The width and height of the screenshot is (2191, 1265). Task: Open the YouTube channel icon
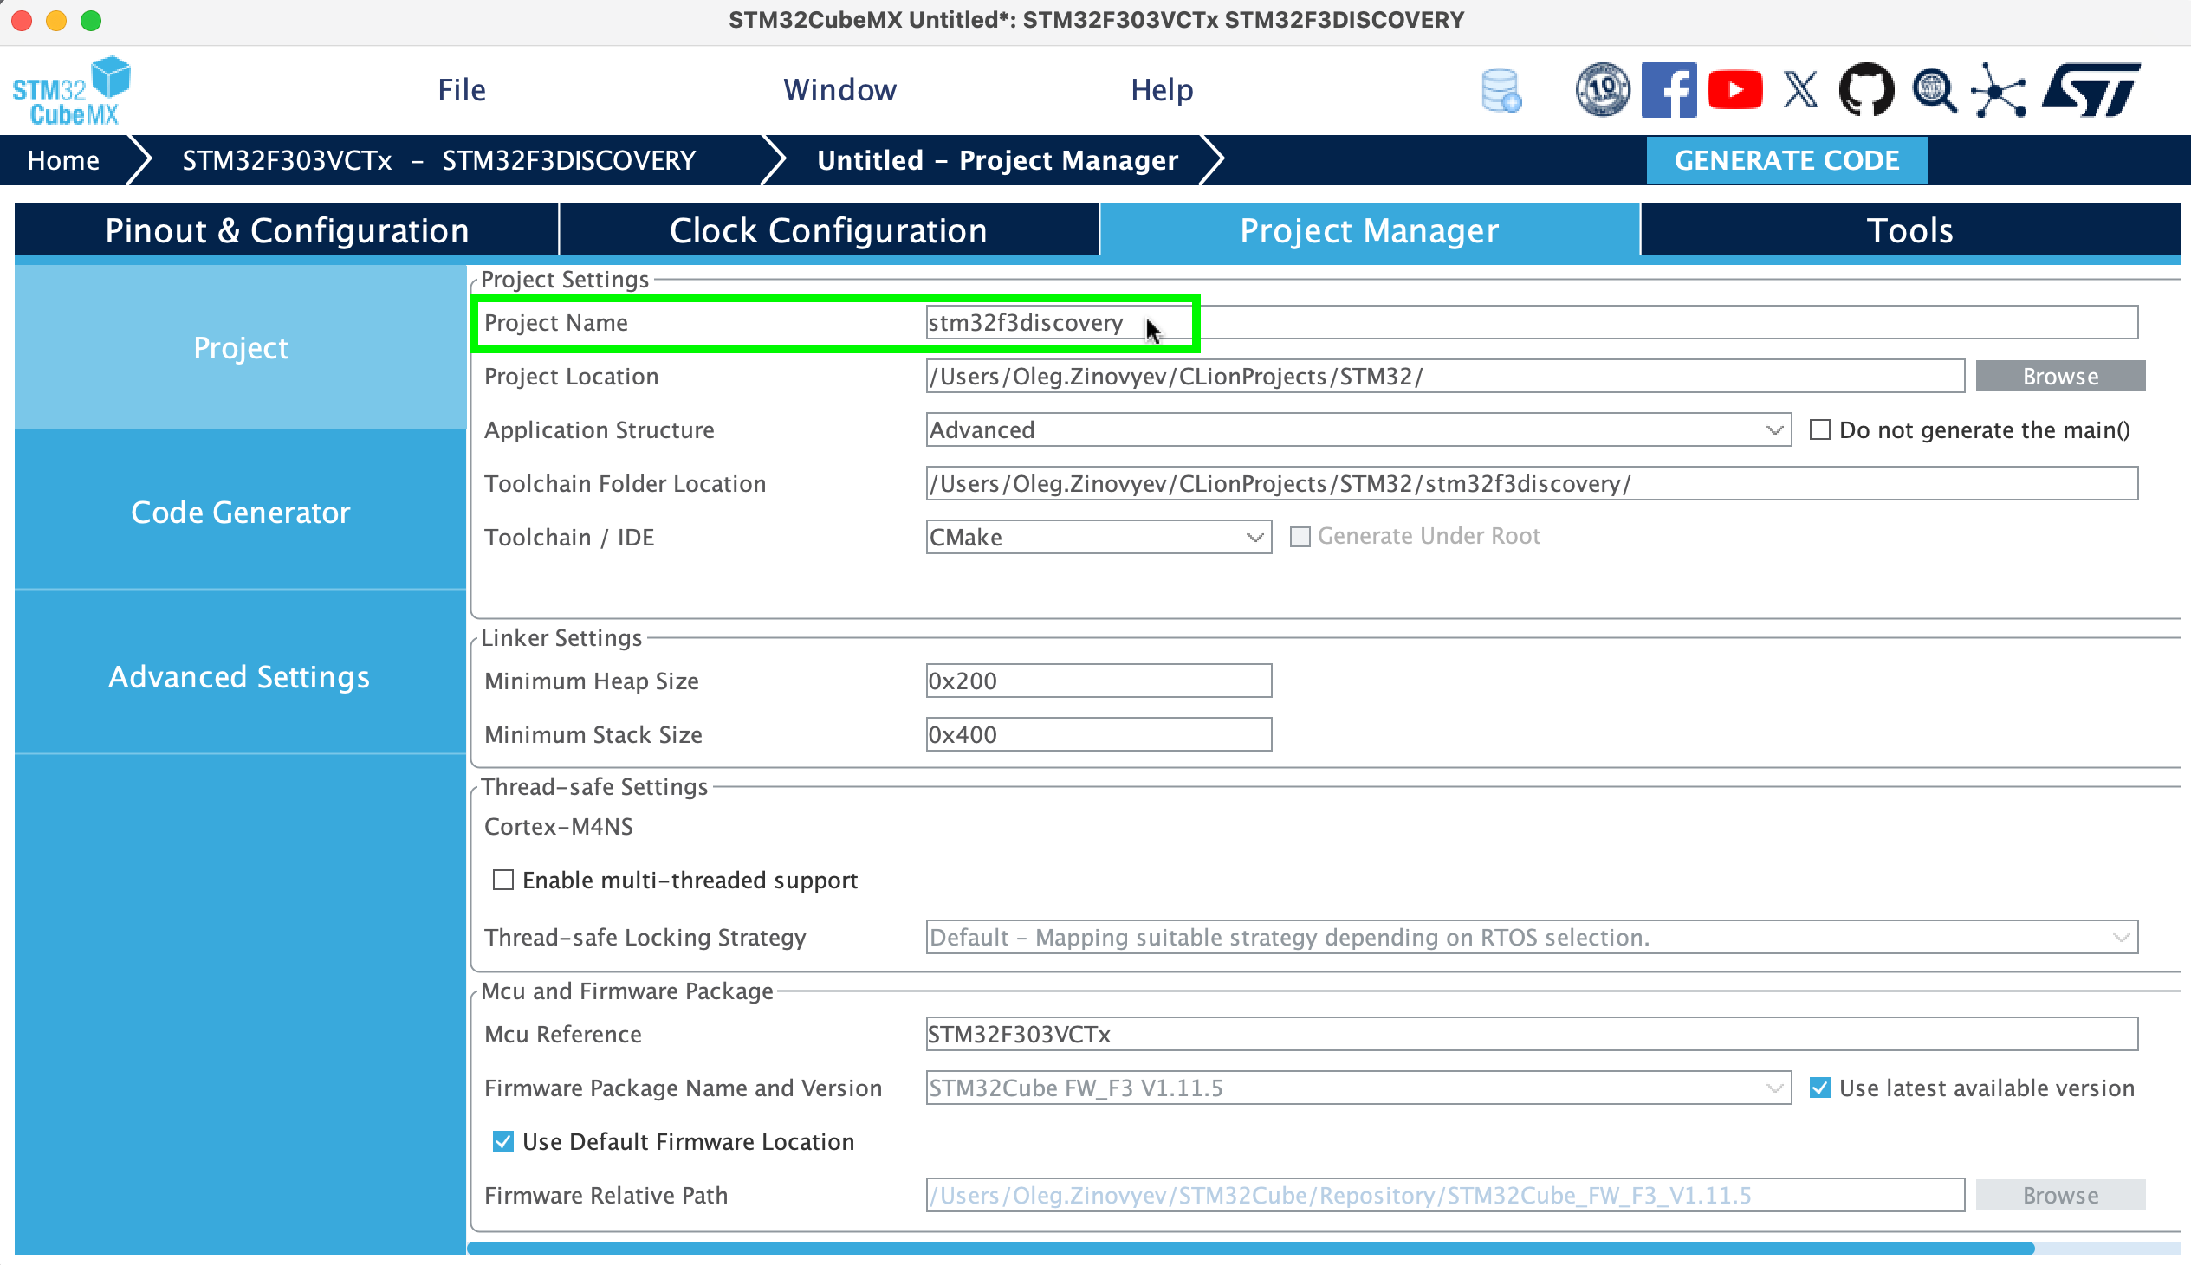(1734, 87)
